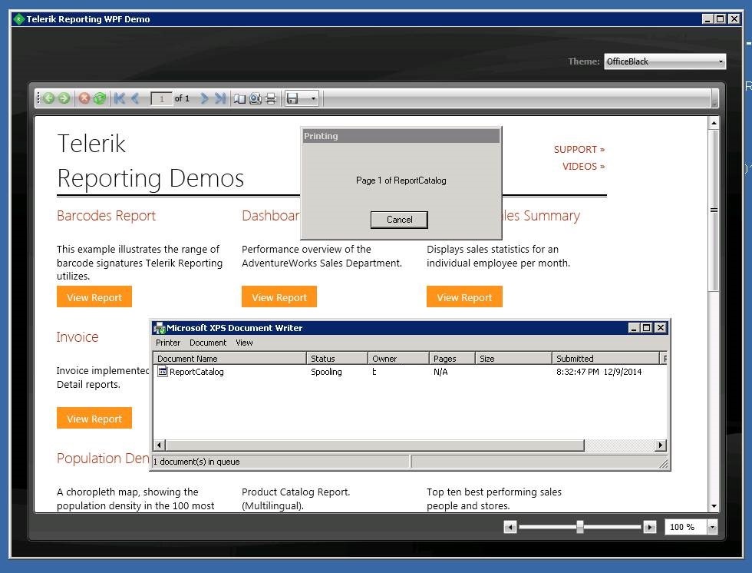Click the current page number field
Screen dimensions: 752x573
click(162, 99)
